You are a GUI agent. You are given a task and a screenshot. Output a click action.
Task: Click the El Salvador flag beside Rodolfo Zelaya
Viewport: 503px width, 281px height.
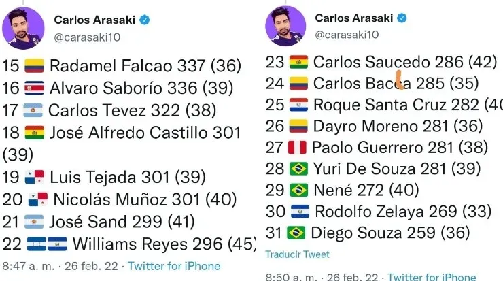300,212
